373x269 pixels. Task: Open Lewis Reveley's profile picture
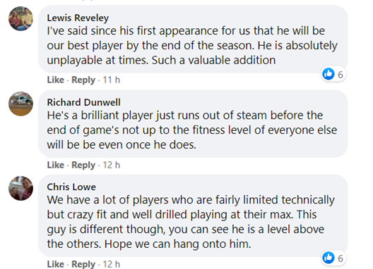21,19
